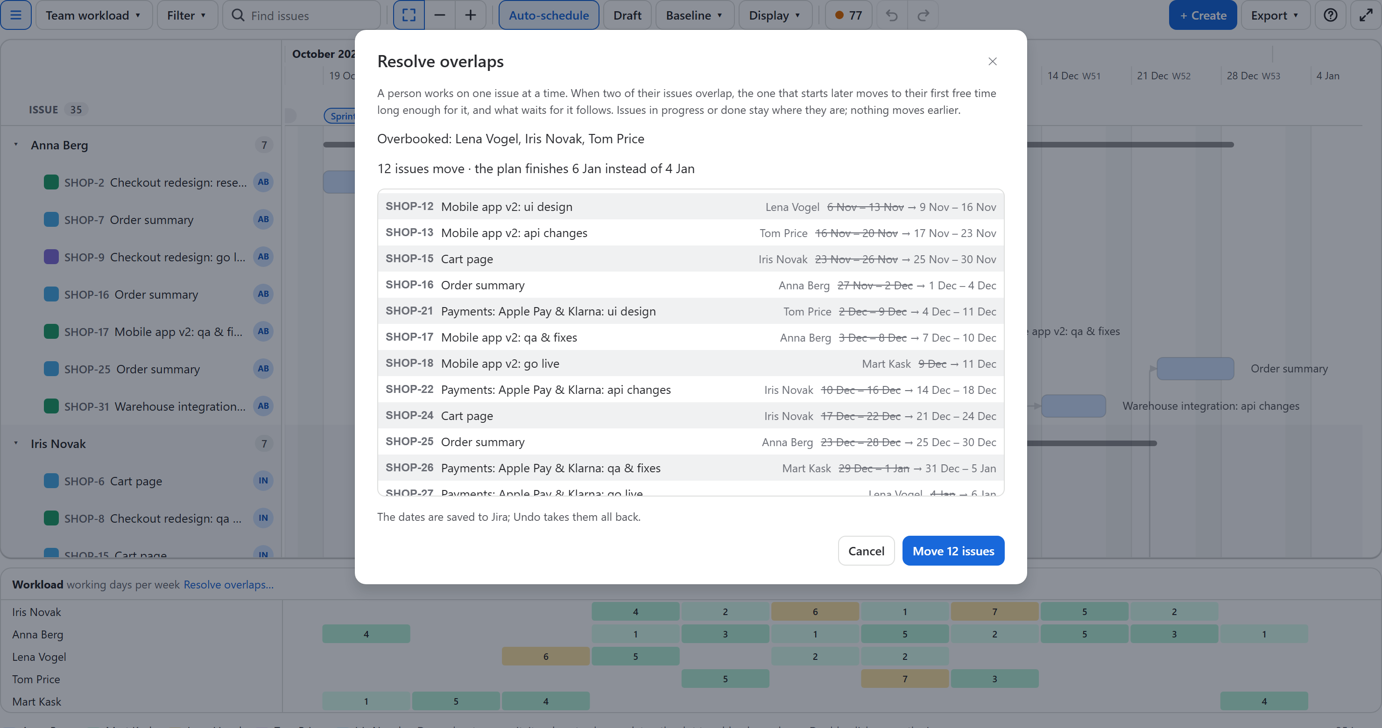Click the green SHOP-8 issue type icon
The height and width of the screenshot is (728, 1382).
[51, 518]
